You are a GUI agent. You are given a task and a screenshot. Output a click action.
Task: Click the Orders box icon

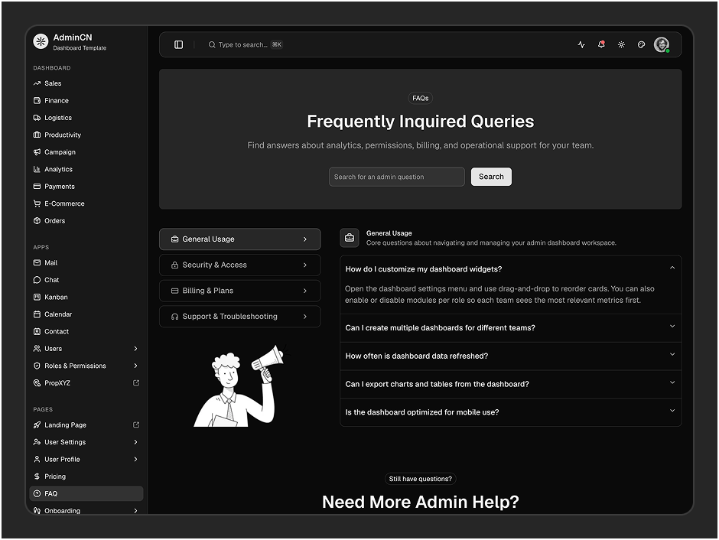pos(37,221)
